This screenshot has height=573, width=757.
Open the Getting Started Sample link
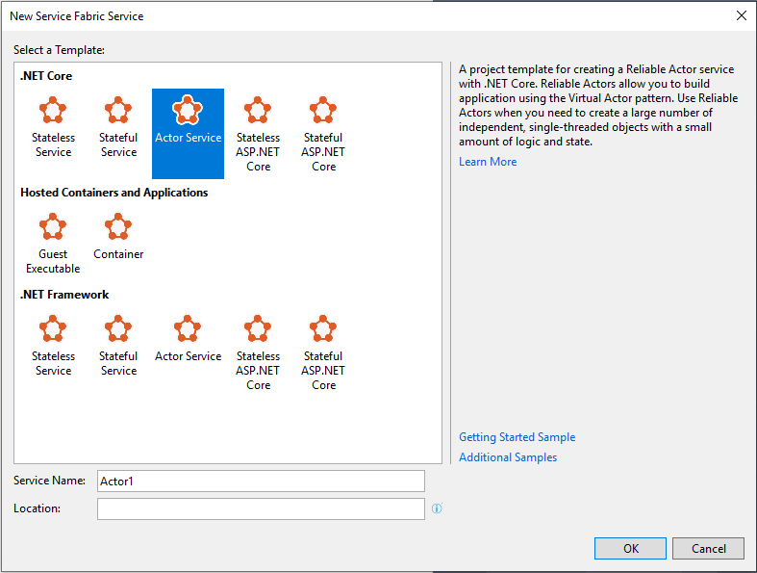coord(517,437)
